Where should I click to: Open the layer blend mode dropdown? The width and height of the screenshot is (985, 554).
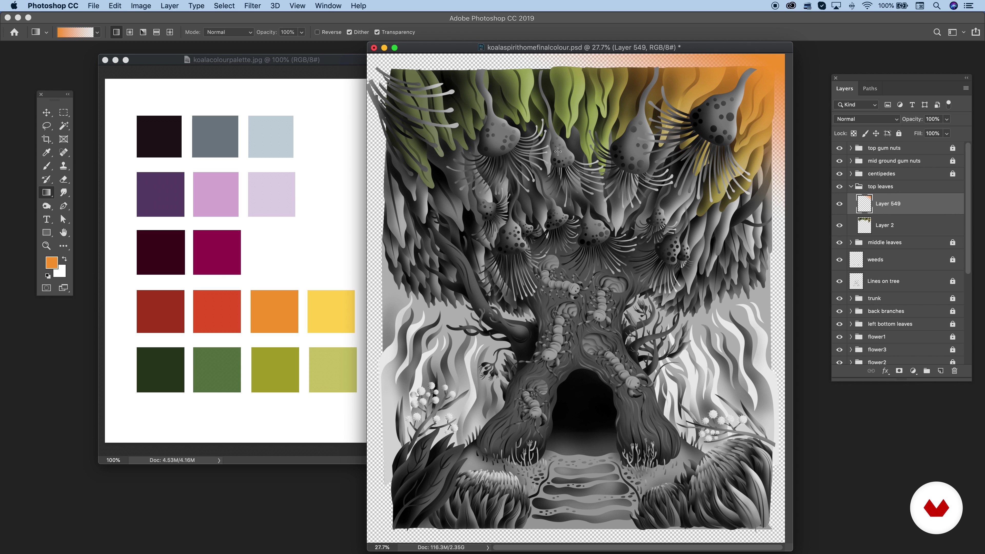pyautogui.click(x=866, y=119)
